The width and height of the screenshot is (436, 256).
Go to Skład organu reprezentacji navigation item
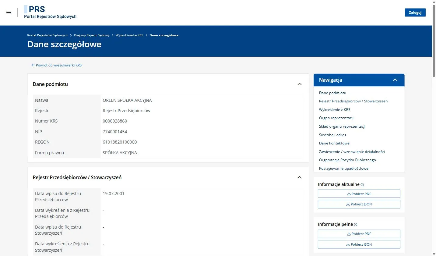[342, 126]
